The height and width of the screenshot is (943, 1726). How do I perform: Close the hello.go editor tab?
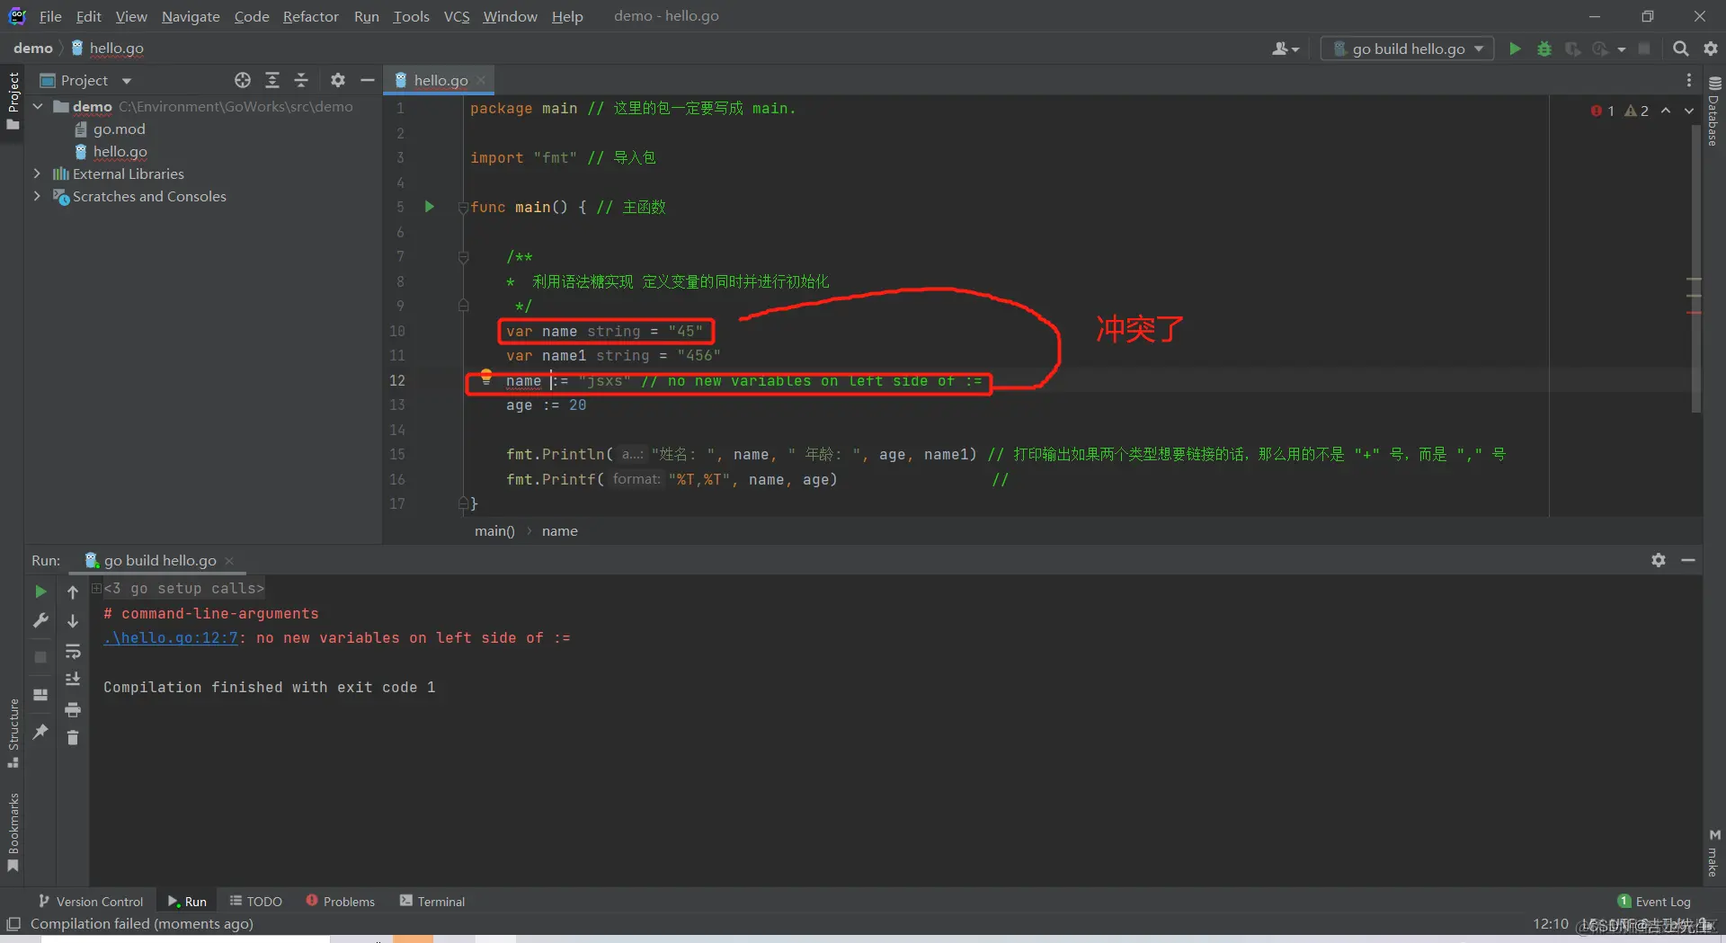click(x=482, y=80)
